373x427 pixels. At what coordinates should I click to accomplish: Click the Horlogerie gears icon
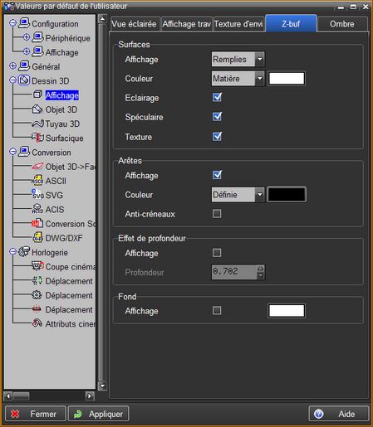click(x=24, y=252)
